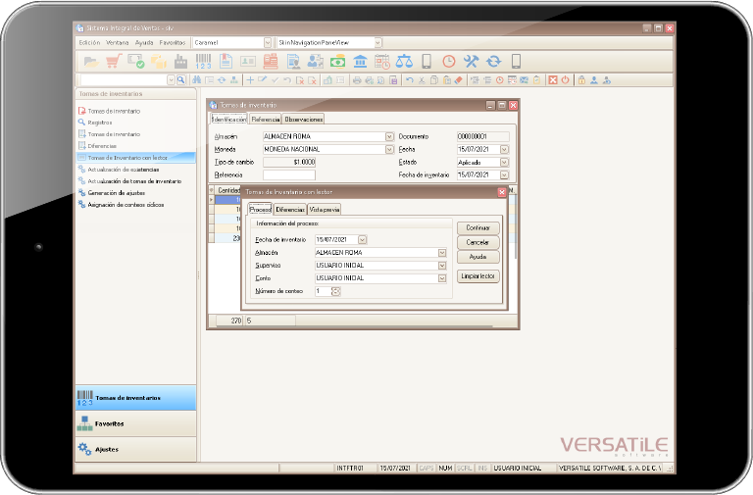Screen dimensions: 753x495
Task: Click the Número de conteo value field
Action: tap(324, 291)
